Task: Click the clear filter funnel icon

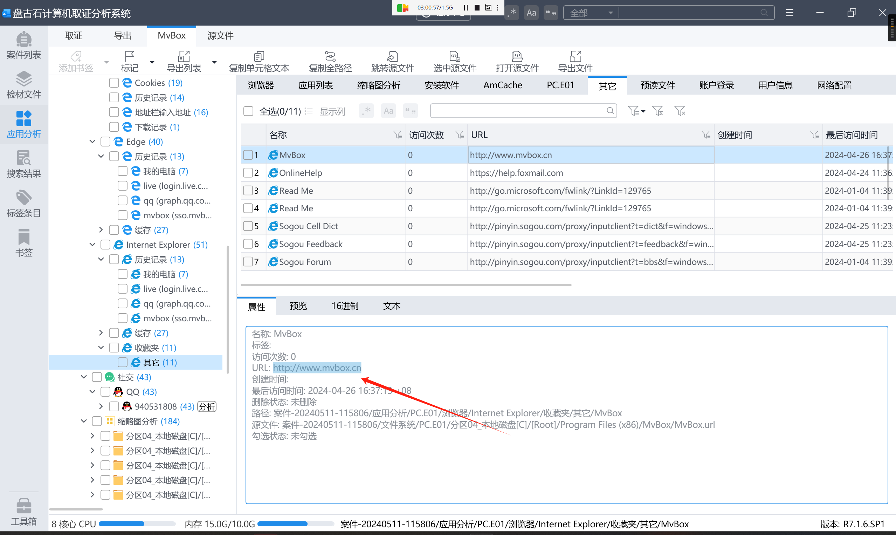Action: point(680,111)
